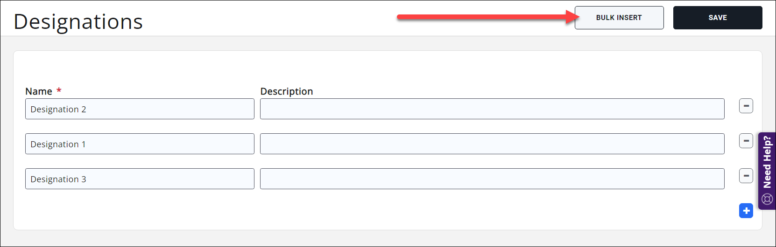The height and width of the screenshot is (247, 776).
Task: Click the minus icon beside Designation 1
Action: 746,141
